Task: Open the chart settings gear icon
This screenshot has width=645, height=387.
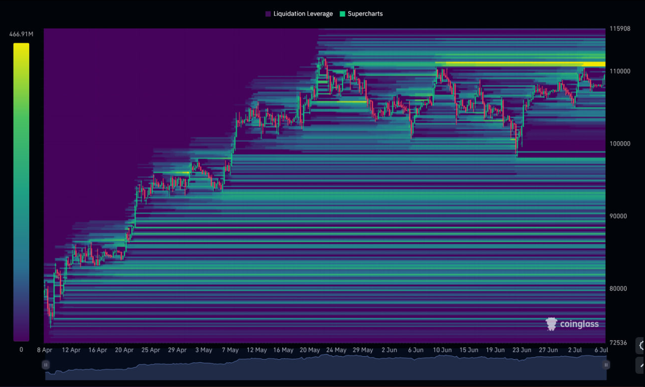Action: click(640, 345)
